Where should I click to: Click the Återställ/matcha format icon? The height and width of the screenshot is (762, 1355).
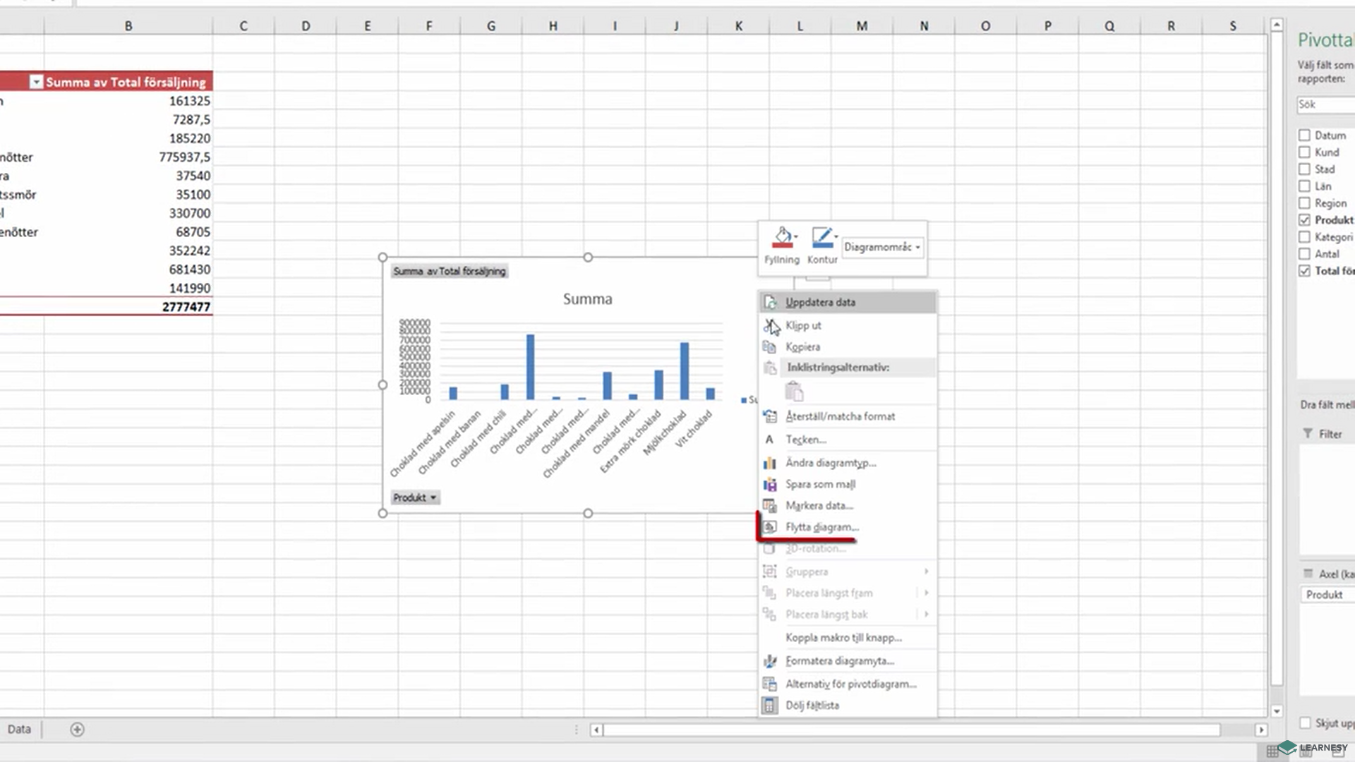coord(770,416)
